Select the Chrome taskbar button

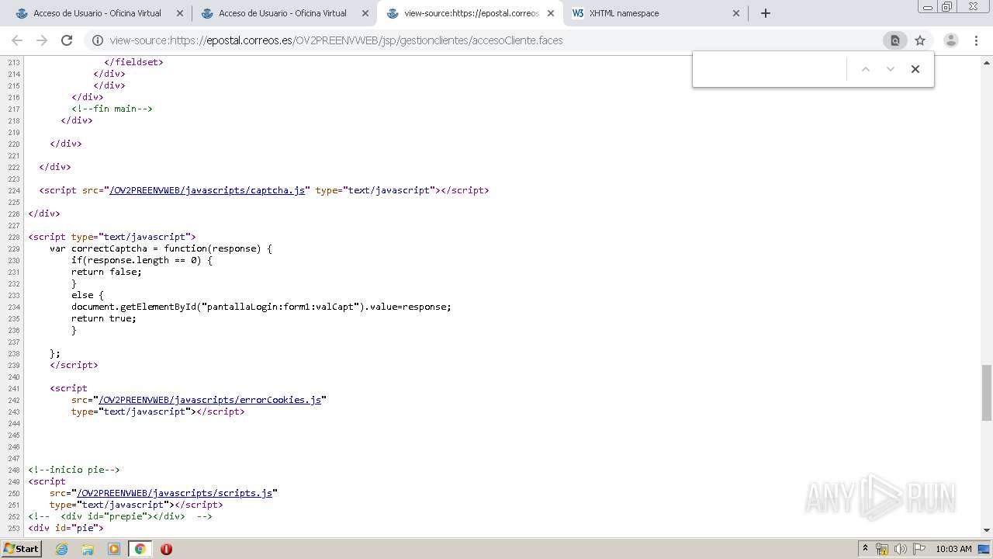[140, 549]
